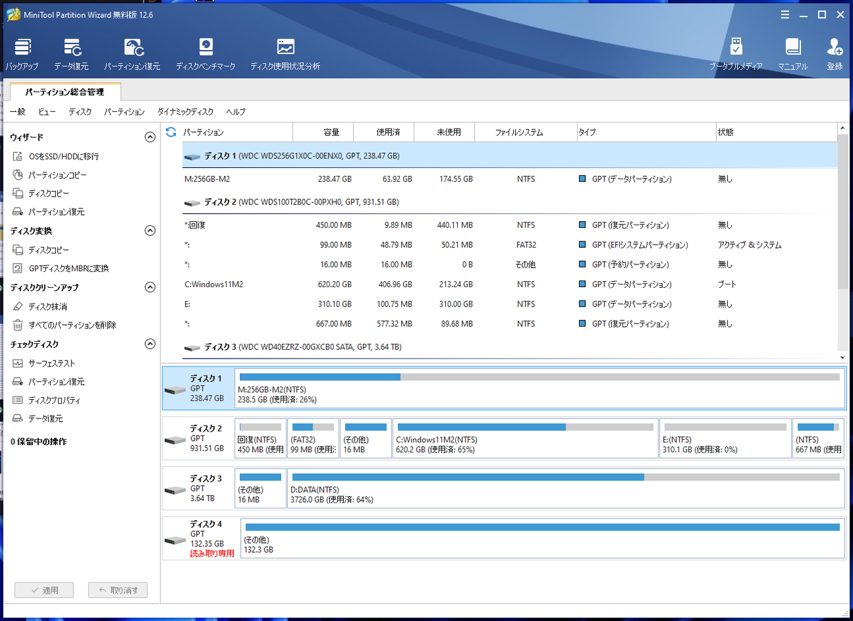The width and height of the screenshot is (853, 621).
Task: Click the 登録 register icon
Action: [x=834, y=55]
